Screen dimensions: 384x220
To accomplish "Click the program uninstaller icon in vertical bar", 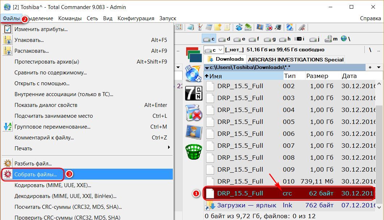I will coord(194,113).
